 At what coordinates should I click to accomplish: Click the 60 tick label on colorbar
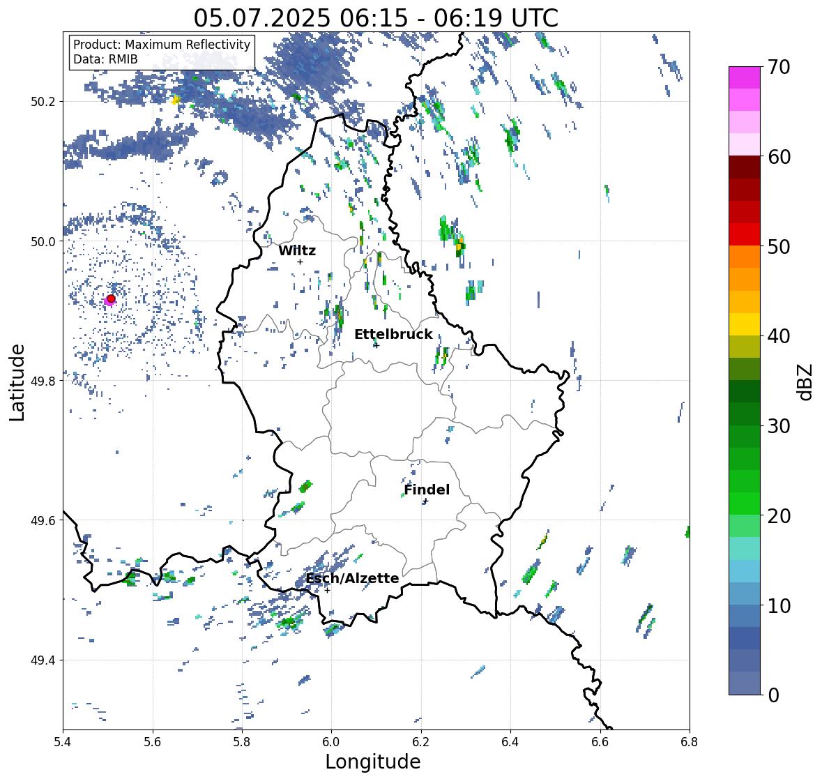click(x=779, y=157)
